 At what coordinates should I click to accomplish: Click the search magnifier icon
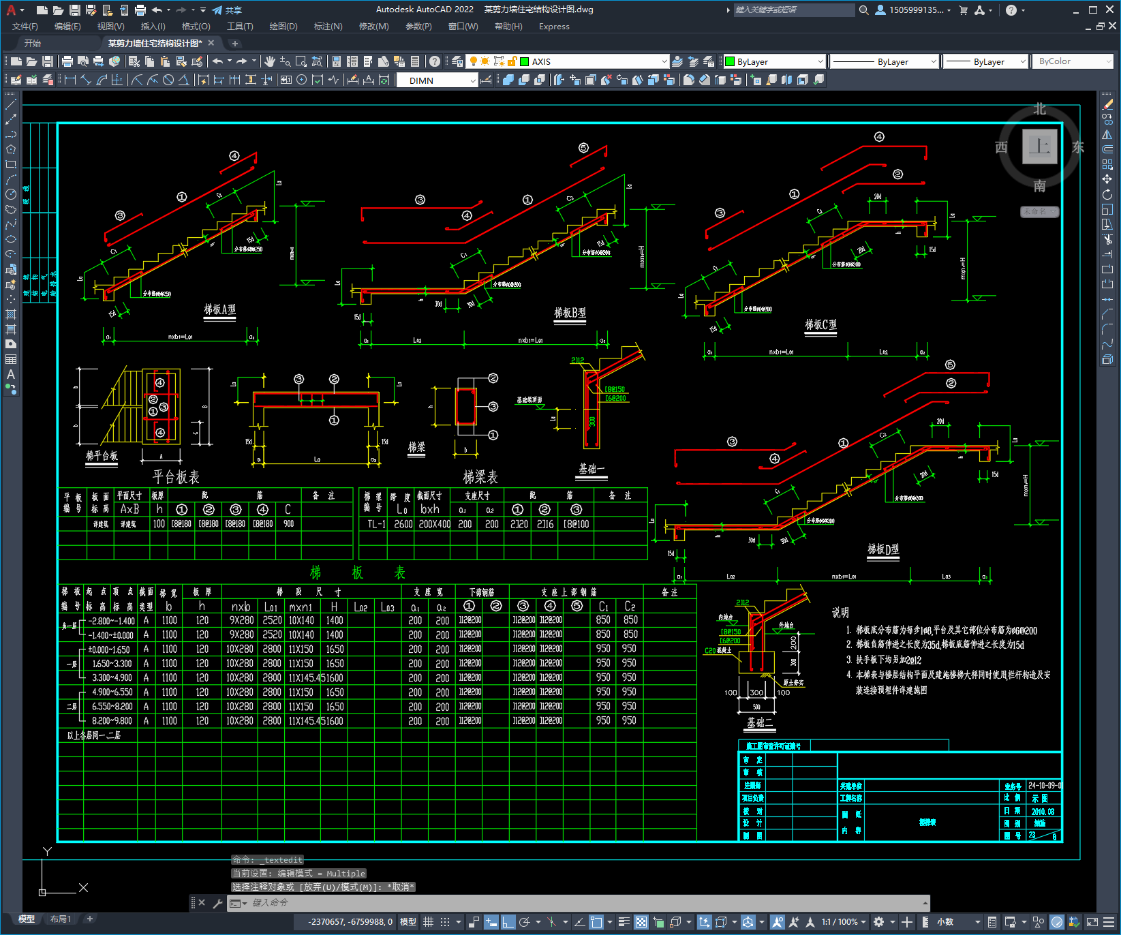(x=863, y=10)
